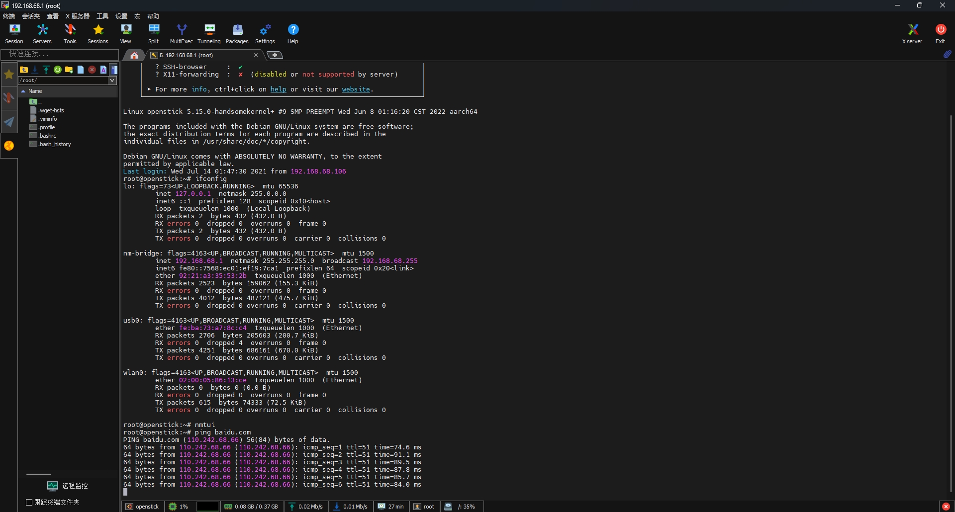Click the red Exit button
This screenshot has height=512, width=955.
pyautogui.click(x=940, y=34)
